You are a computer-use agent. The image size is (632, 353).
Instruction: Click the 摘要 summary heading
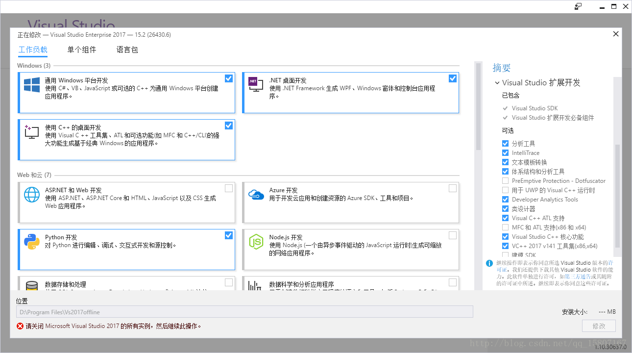coord(502,68)
